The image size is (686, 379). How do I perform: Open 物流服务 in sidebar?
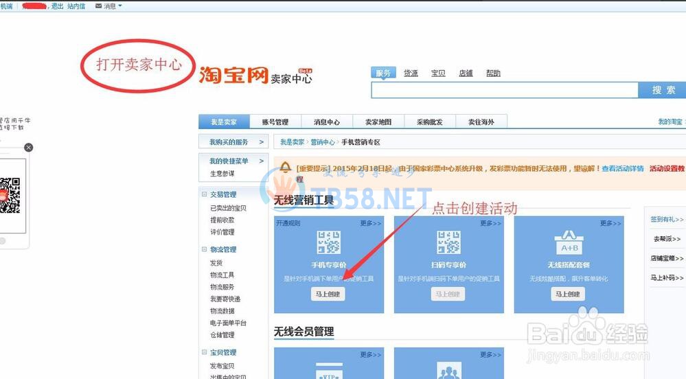click(222, 287)
